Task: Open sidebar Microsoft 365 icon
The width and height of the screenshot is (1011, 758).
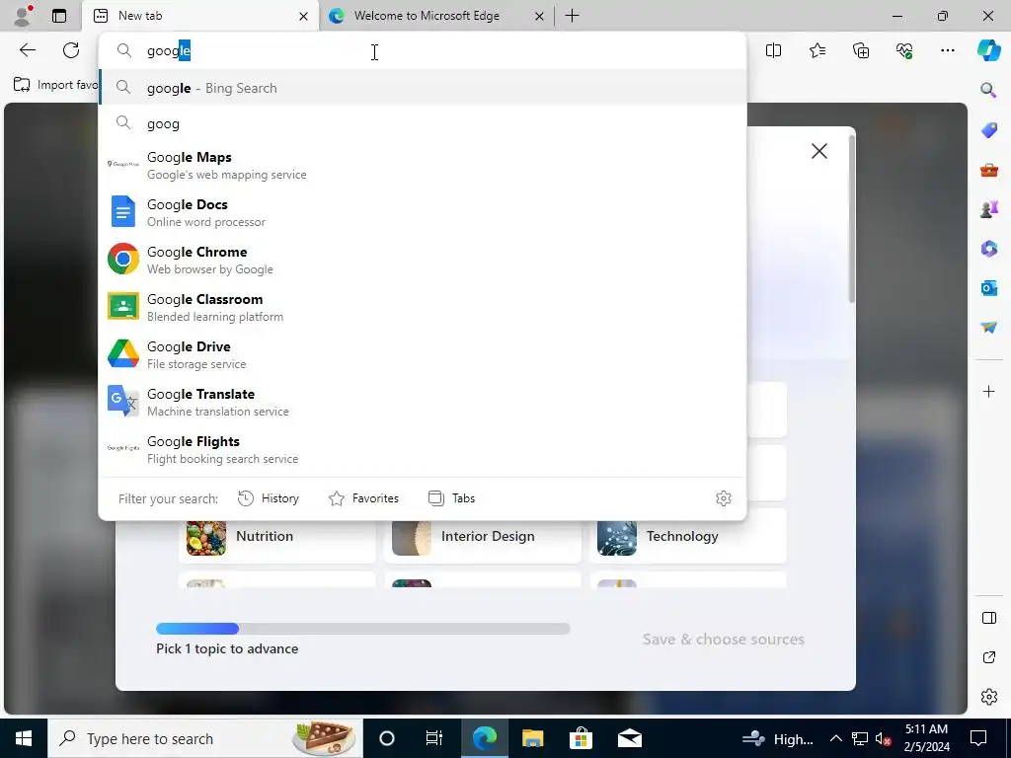Action: click(x=988, y=248)
